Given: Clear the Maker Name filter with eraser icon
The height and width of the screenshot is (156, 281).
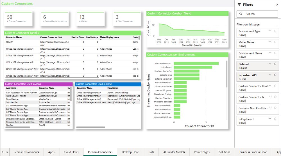Looking at the screenshot, I should pyautogui.click(x=275, y=42).
